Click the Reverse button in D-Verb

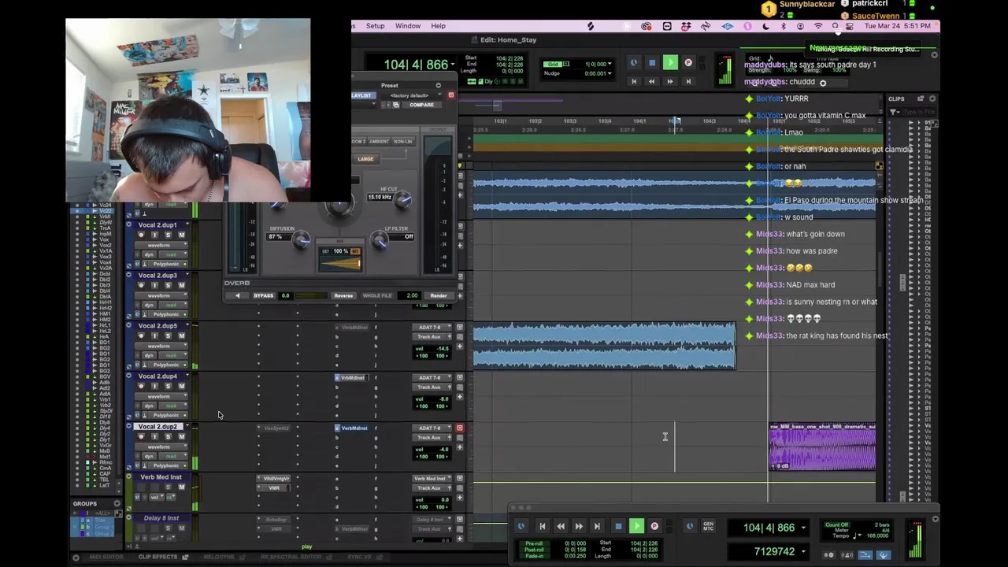point(343,296)
